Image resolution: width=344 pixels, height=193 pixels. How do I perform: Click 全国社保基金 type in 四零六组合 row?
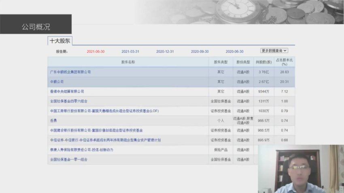pyautogui.click(x=221, y=101)
